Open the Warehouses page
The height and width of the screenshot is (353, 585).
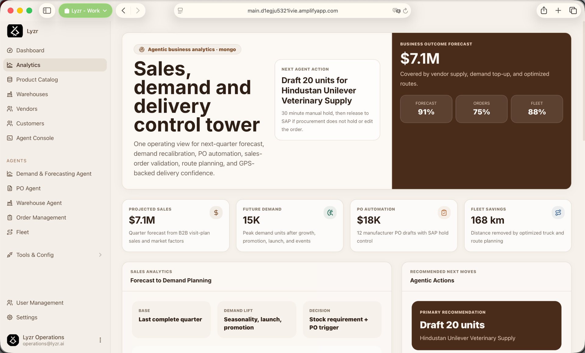[x=55, y=94]
